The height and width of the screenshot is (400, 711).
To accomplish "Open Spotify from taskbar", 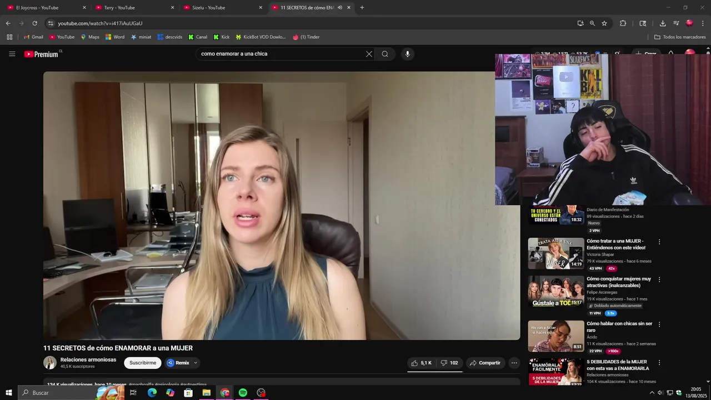I will (243, 393).
